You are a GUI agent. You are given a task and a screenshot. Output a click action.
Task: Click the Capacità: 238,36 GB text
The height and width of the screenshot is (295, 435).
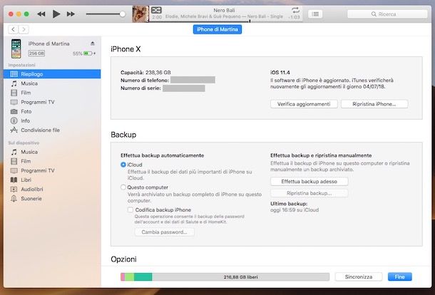(145, 73)
